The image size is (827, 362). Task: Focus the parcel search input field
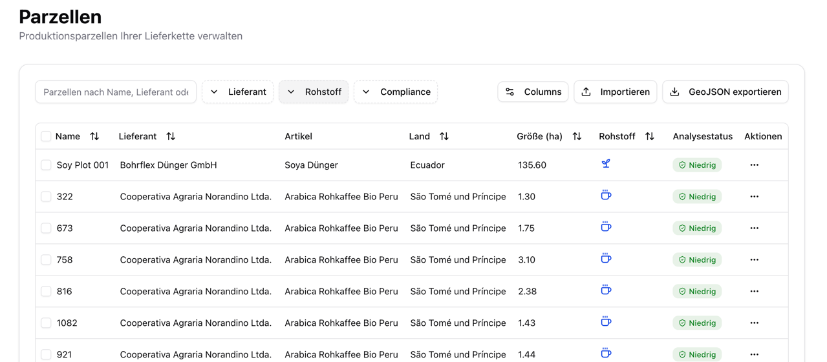(116, 92)
